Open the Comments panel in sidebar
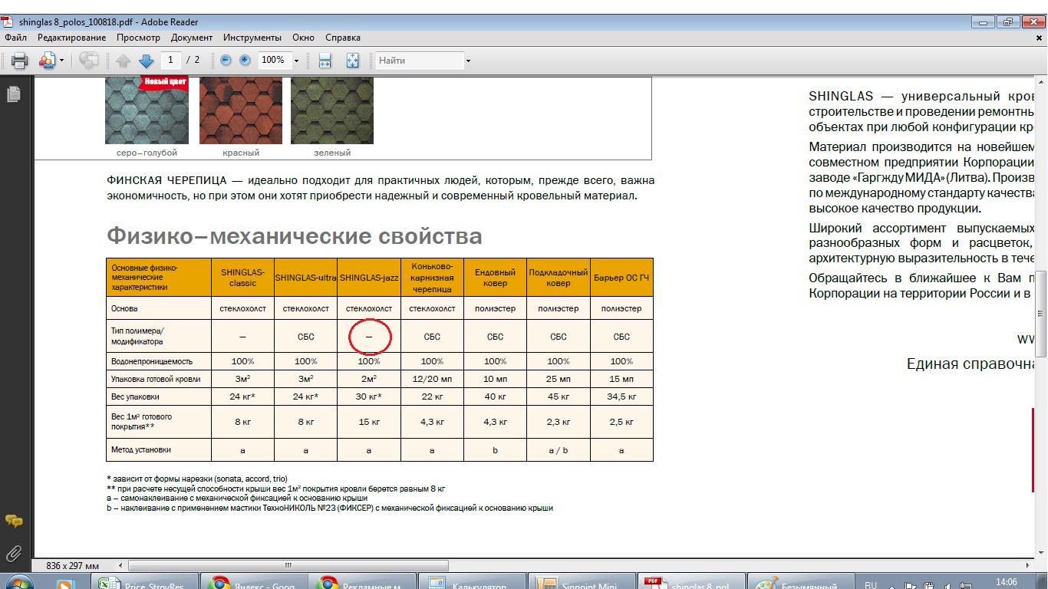The width and height of the screenshot is (1048, 589). point(13,521)
